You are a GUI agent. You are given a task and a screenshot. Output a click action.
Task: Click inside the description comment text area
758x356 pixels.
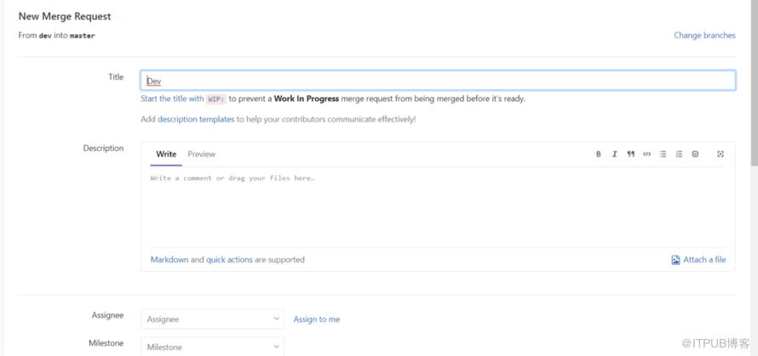tap(438, 207)
